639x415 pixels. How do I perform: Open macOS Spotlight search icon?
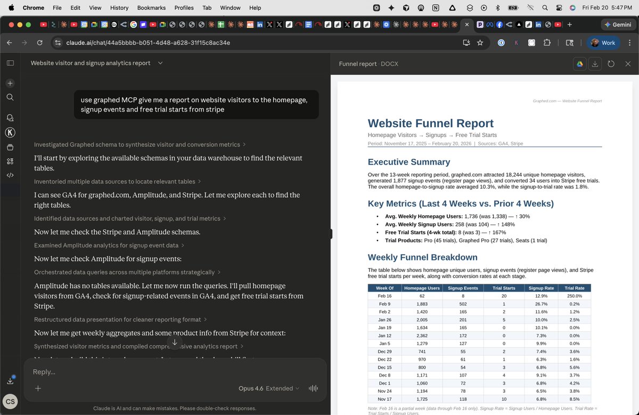[x=545, y=7]
